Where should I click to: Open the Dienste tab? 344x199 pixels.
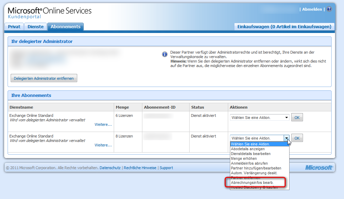[36, 27]
